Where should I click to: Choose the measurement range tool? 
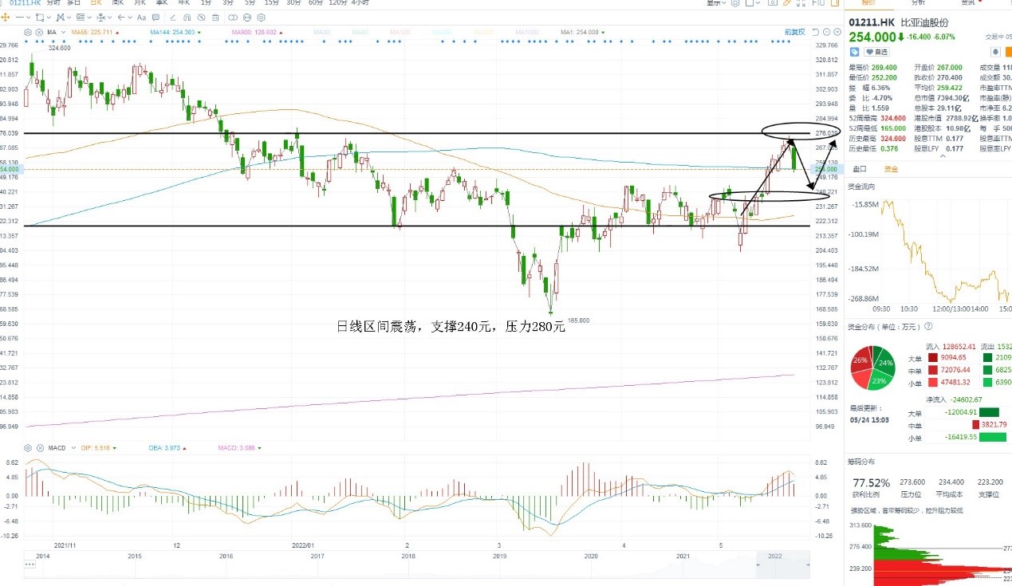100,18
